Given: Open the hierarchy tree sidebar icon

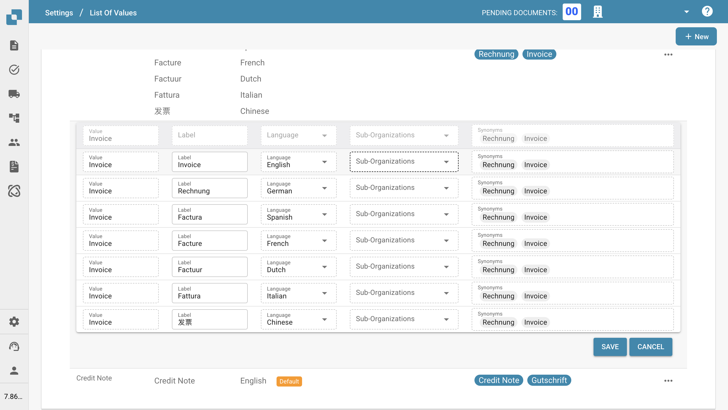Looking at the screenshot, I should (x=14, y=118).
